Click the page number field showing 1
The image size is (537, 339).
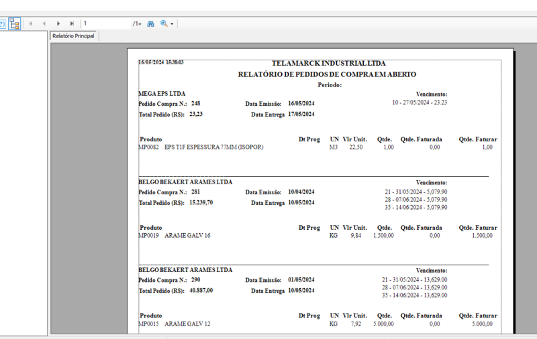pos(106,23)
